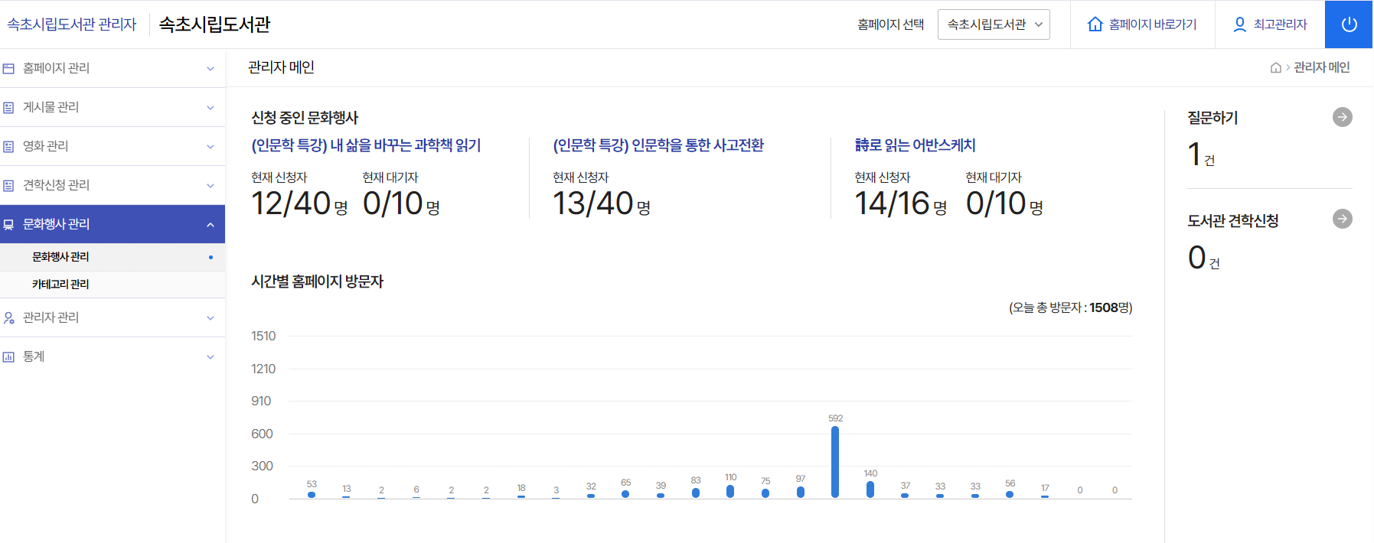The image size is (1374, 543).
Task: Click the 13/40 current applicants count
Action: tap(593, 203)
